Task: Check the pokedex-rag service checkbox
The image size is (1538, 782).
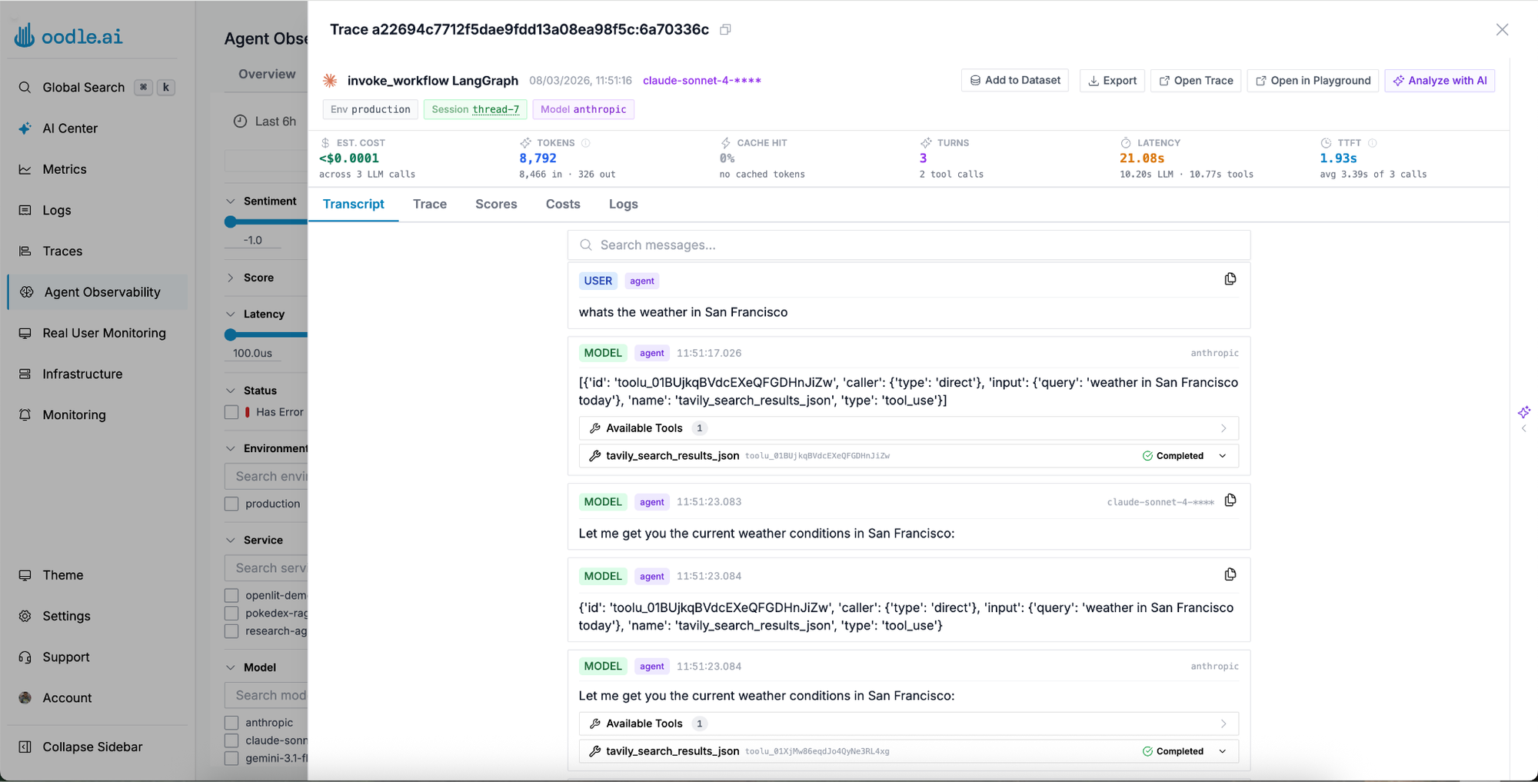Action: tap(231, 613)
